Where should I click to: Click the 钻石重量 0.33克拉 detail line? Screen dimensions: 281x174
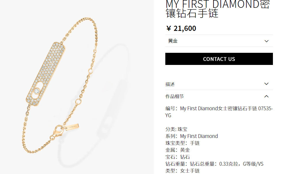tap(214, 164)
